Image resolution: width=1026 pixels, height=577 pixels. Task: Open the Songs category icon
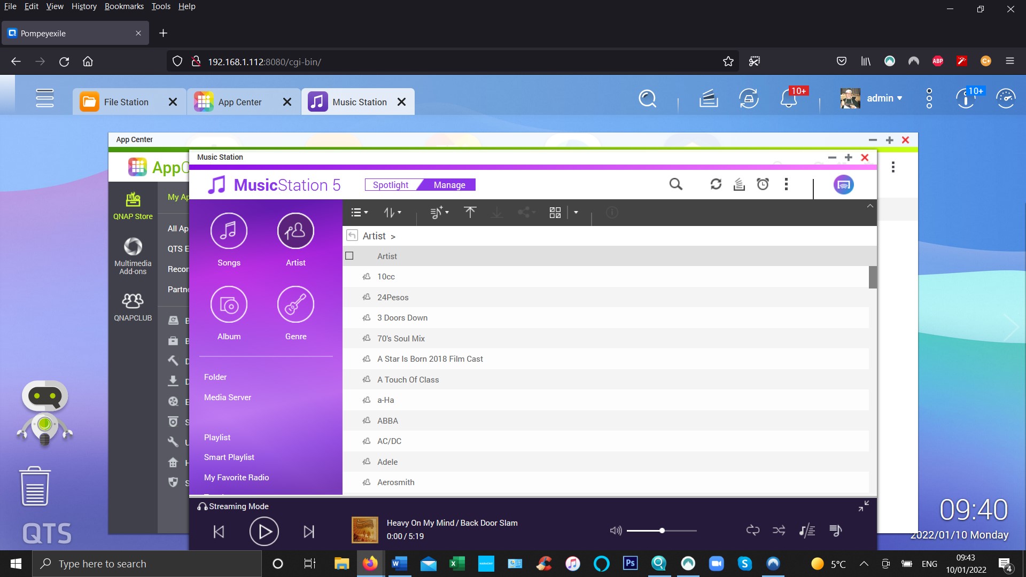[x=229, y=231]
